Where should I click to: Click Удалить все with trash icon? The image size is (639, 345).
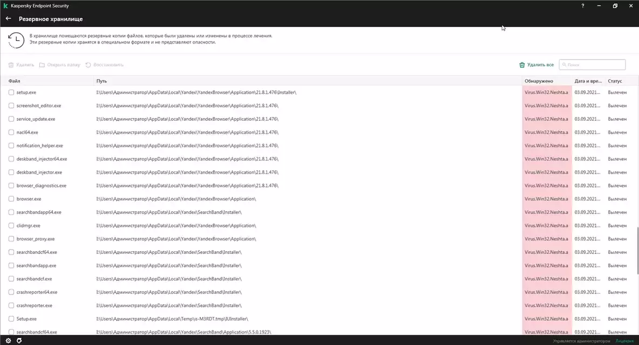click(536, 65)
